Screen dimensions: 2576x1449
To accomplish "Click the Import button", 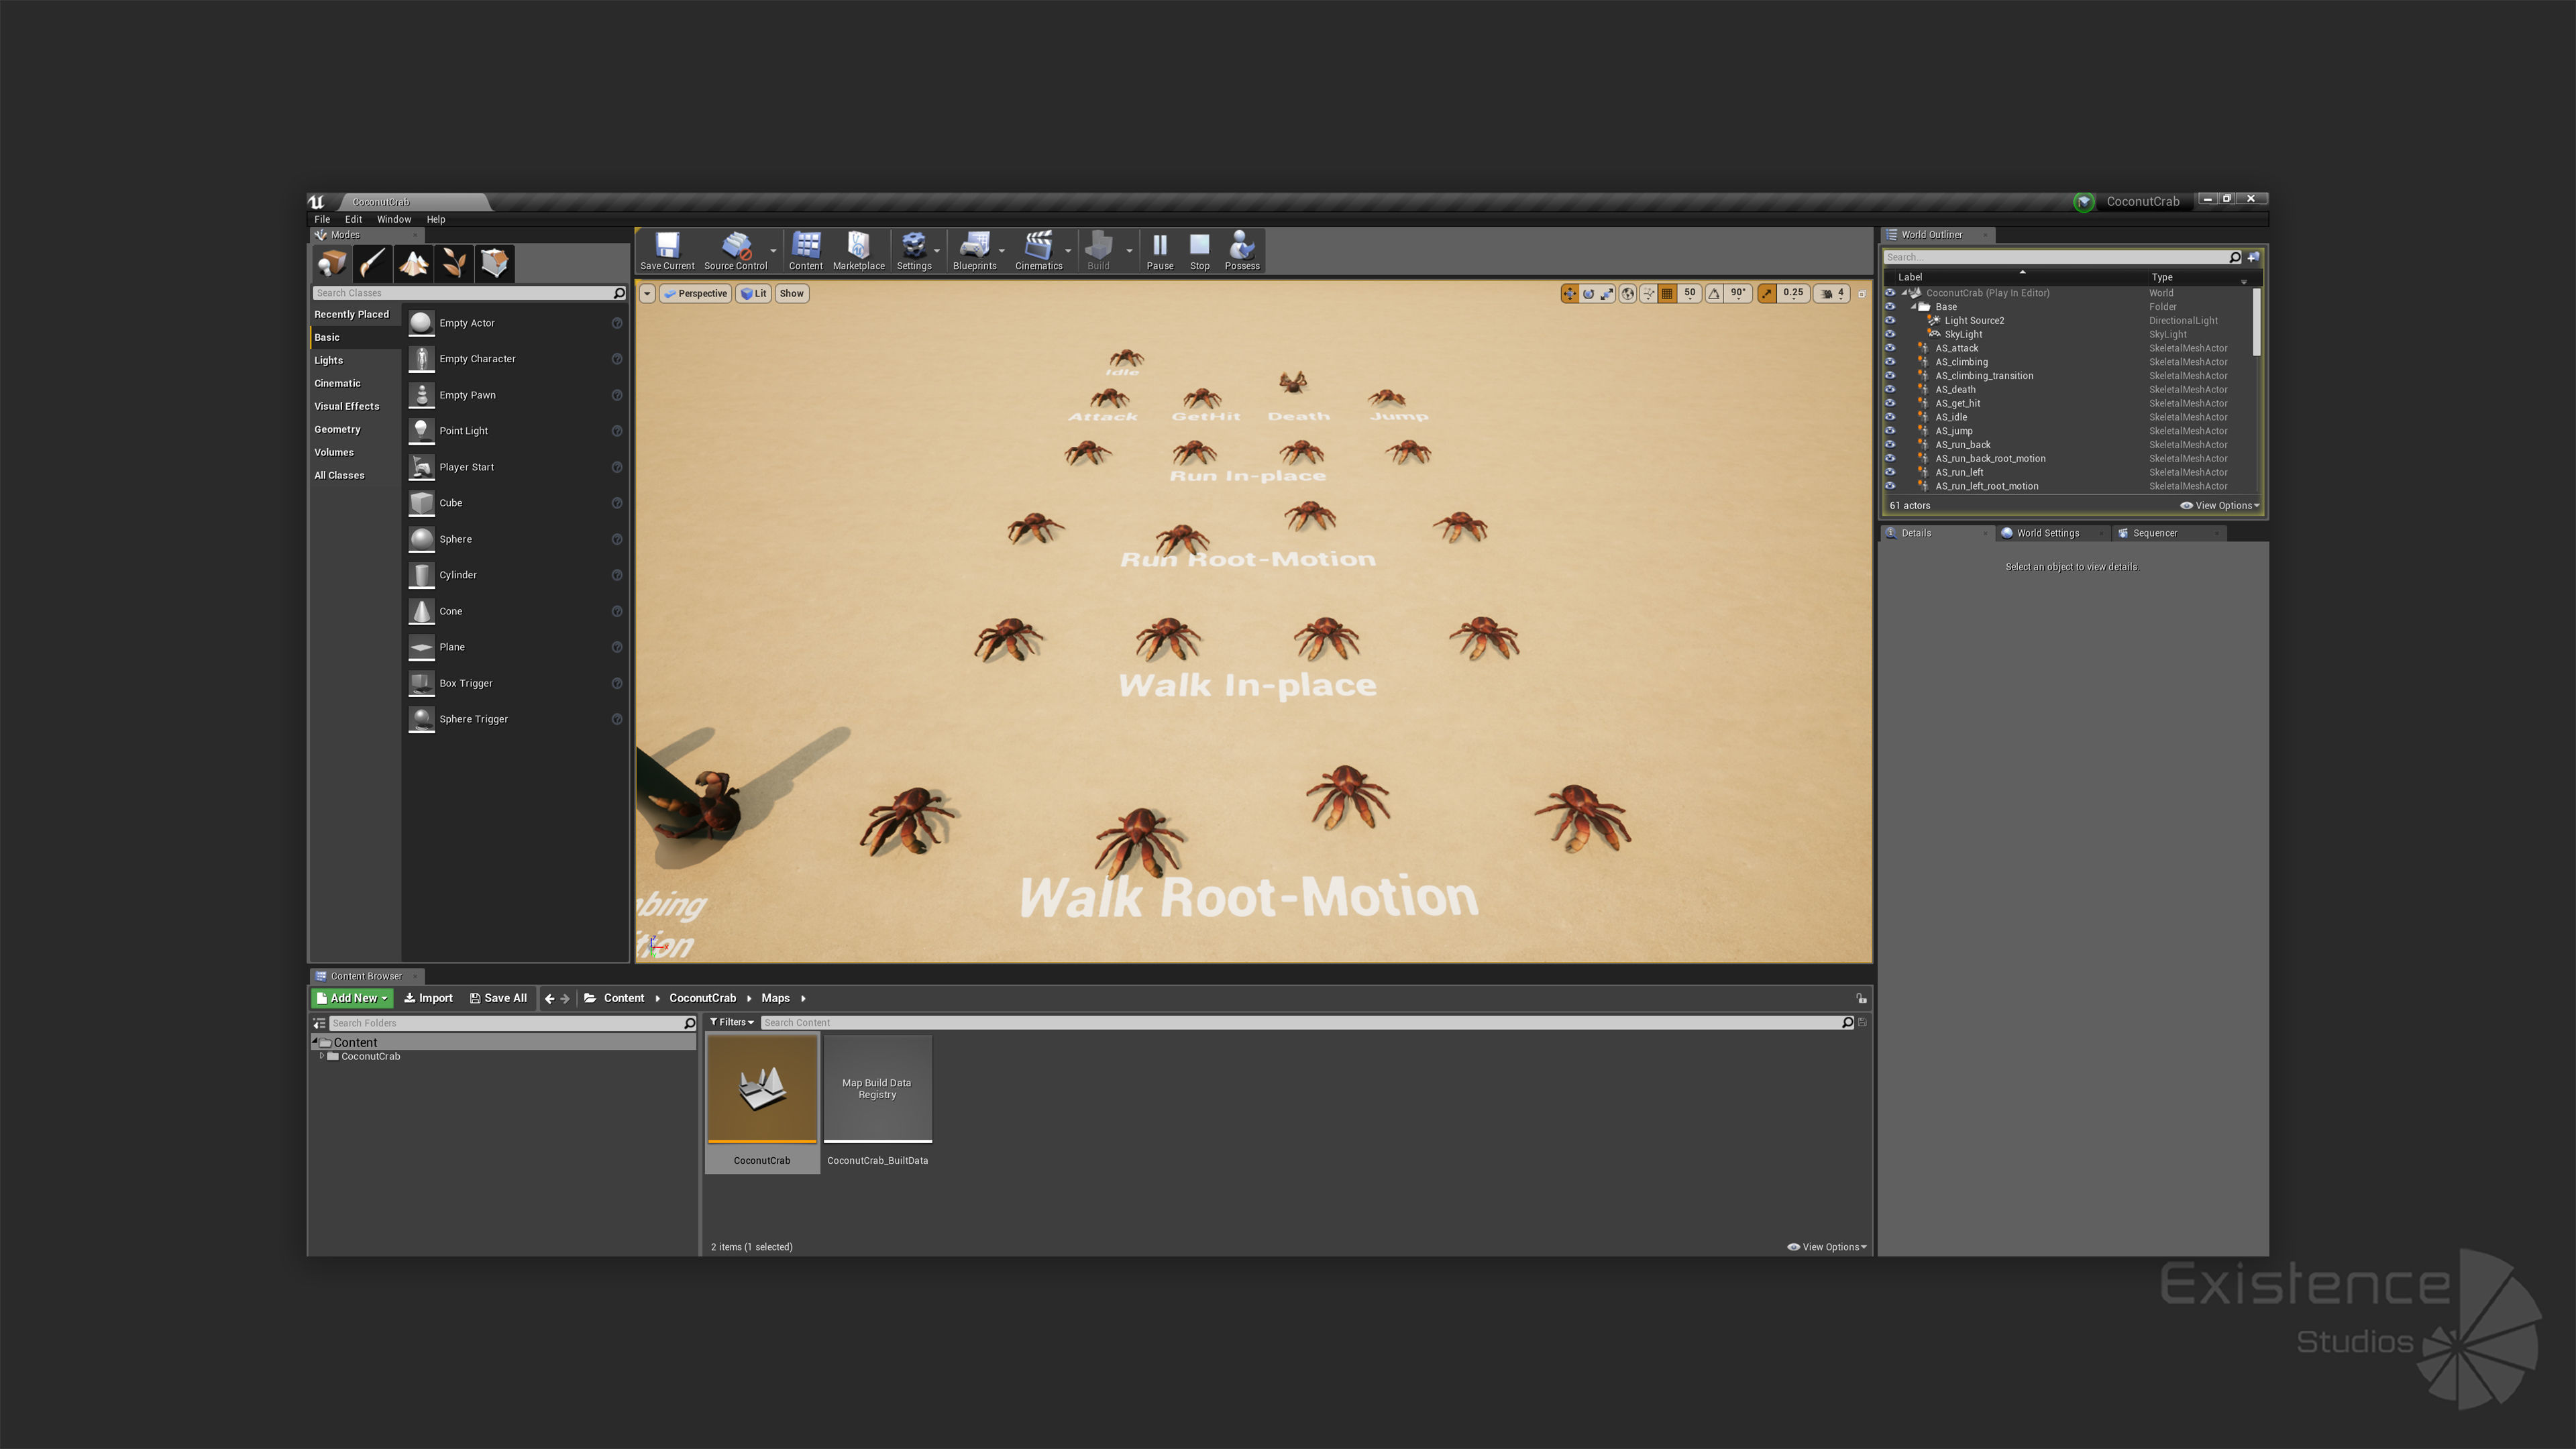I will [x=428, y=998].
